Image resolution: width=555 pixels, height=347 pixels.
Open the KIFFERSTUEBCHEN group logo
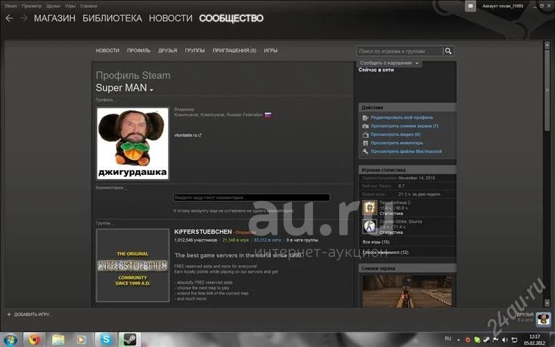(x=133, y=266)
